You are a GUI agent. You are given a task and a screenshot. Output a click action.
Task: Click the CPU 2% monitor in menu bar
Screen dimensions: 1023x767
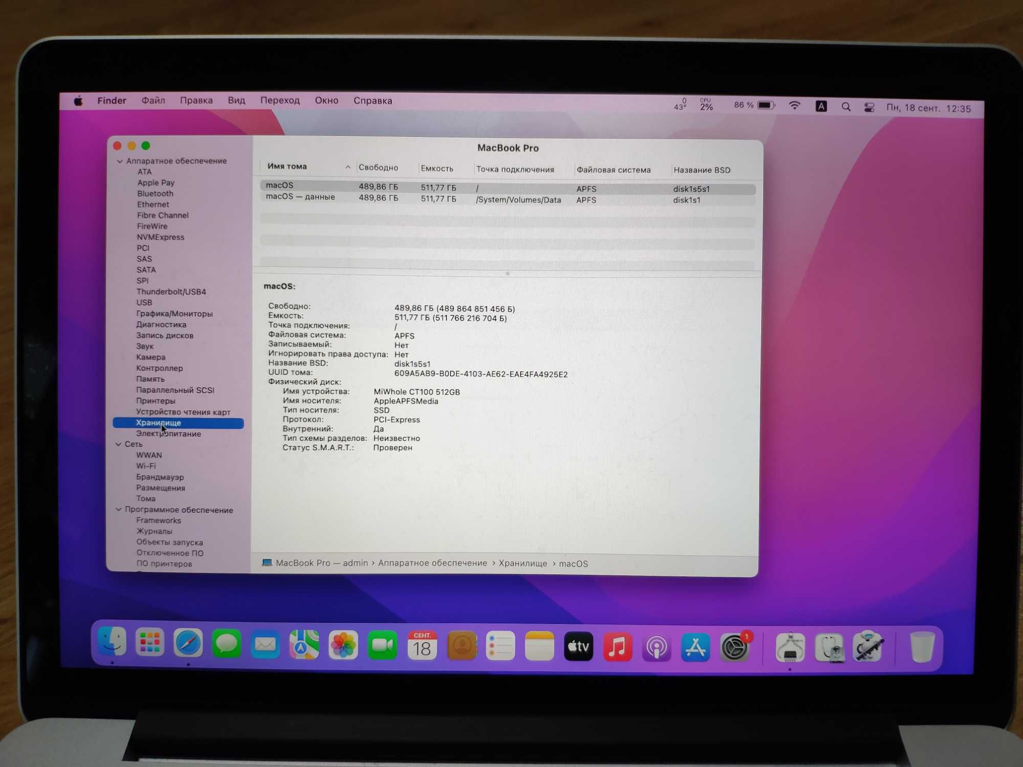(x=706, y=104)
